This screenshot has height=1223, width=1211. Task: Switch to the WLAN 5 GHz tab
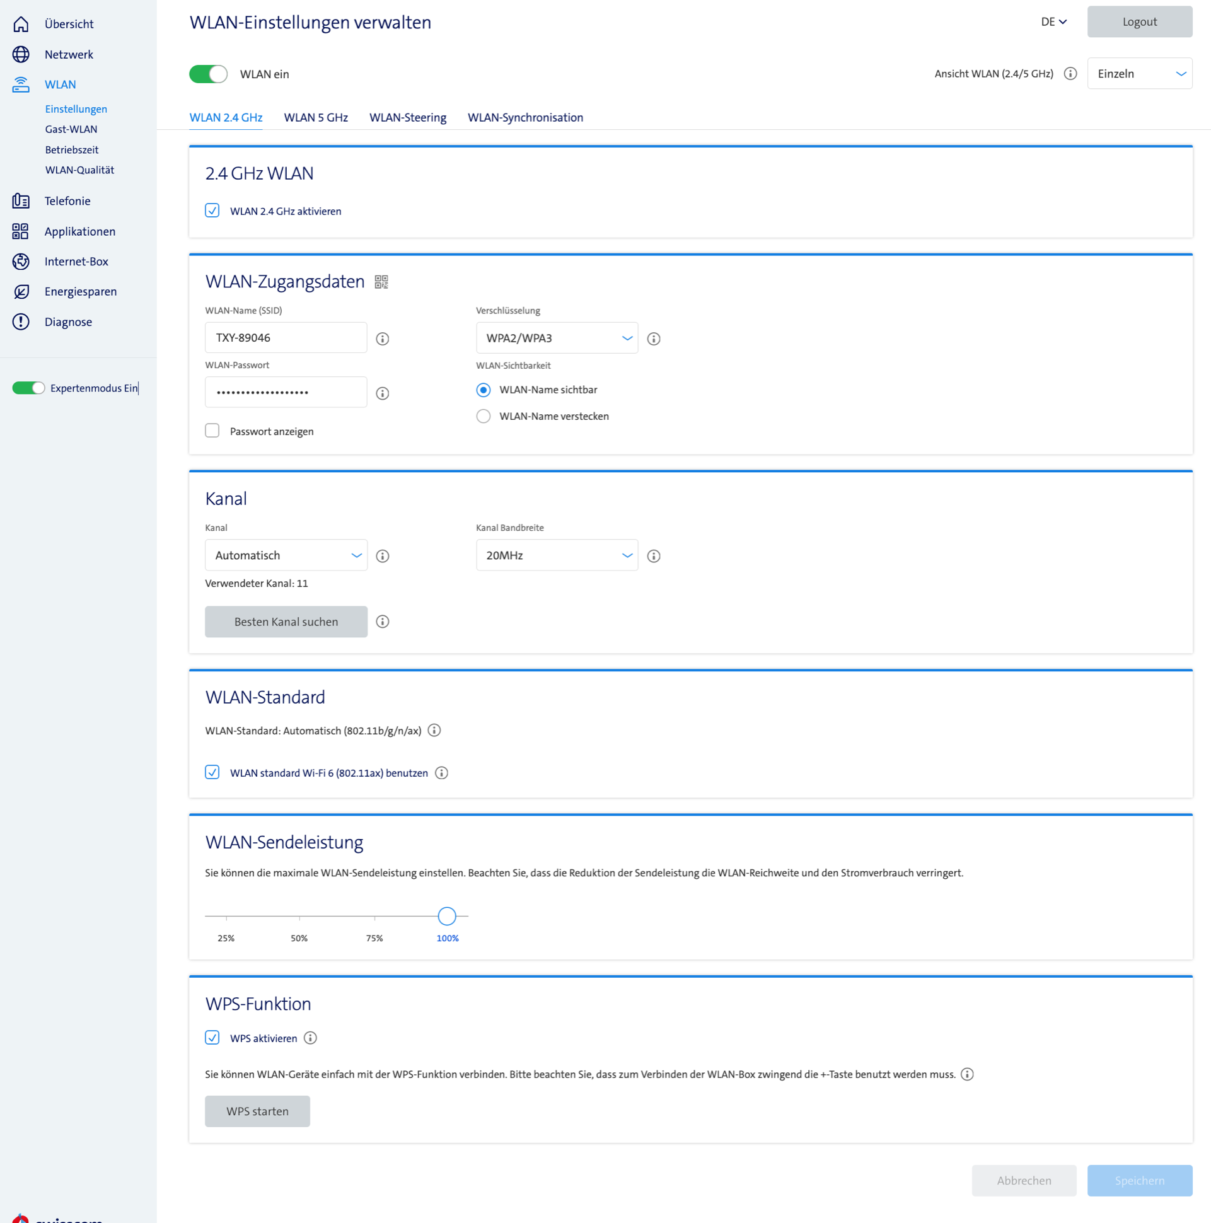(x=316, y=117)
